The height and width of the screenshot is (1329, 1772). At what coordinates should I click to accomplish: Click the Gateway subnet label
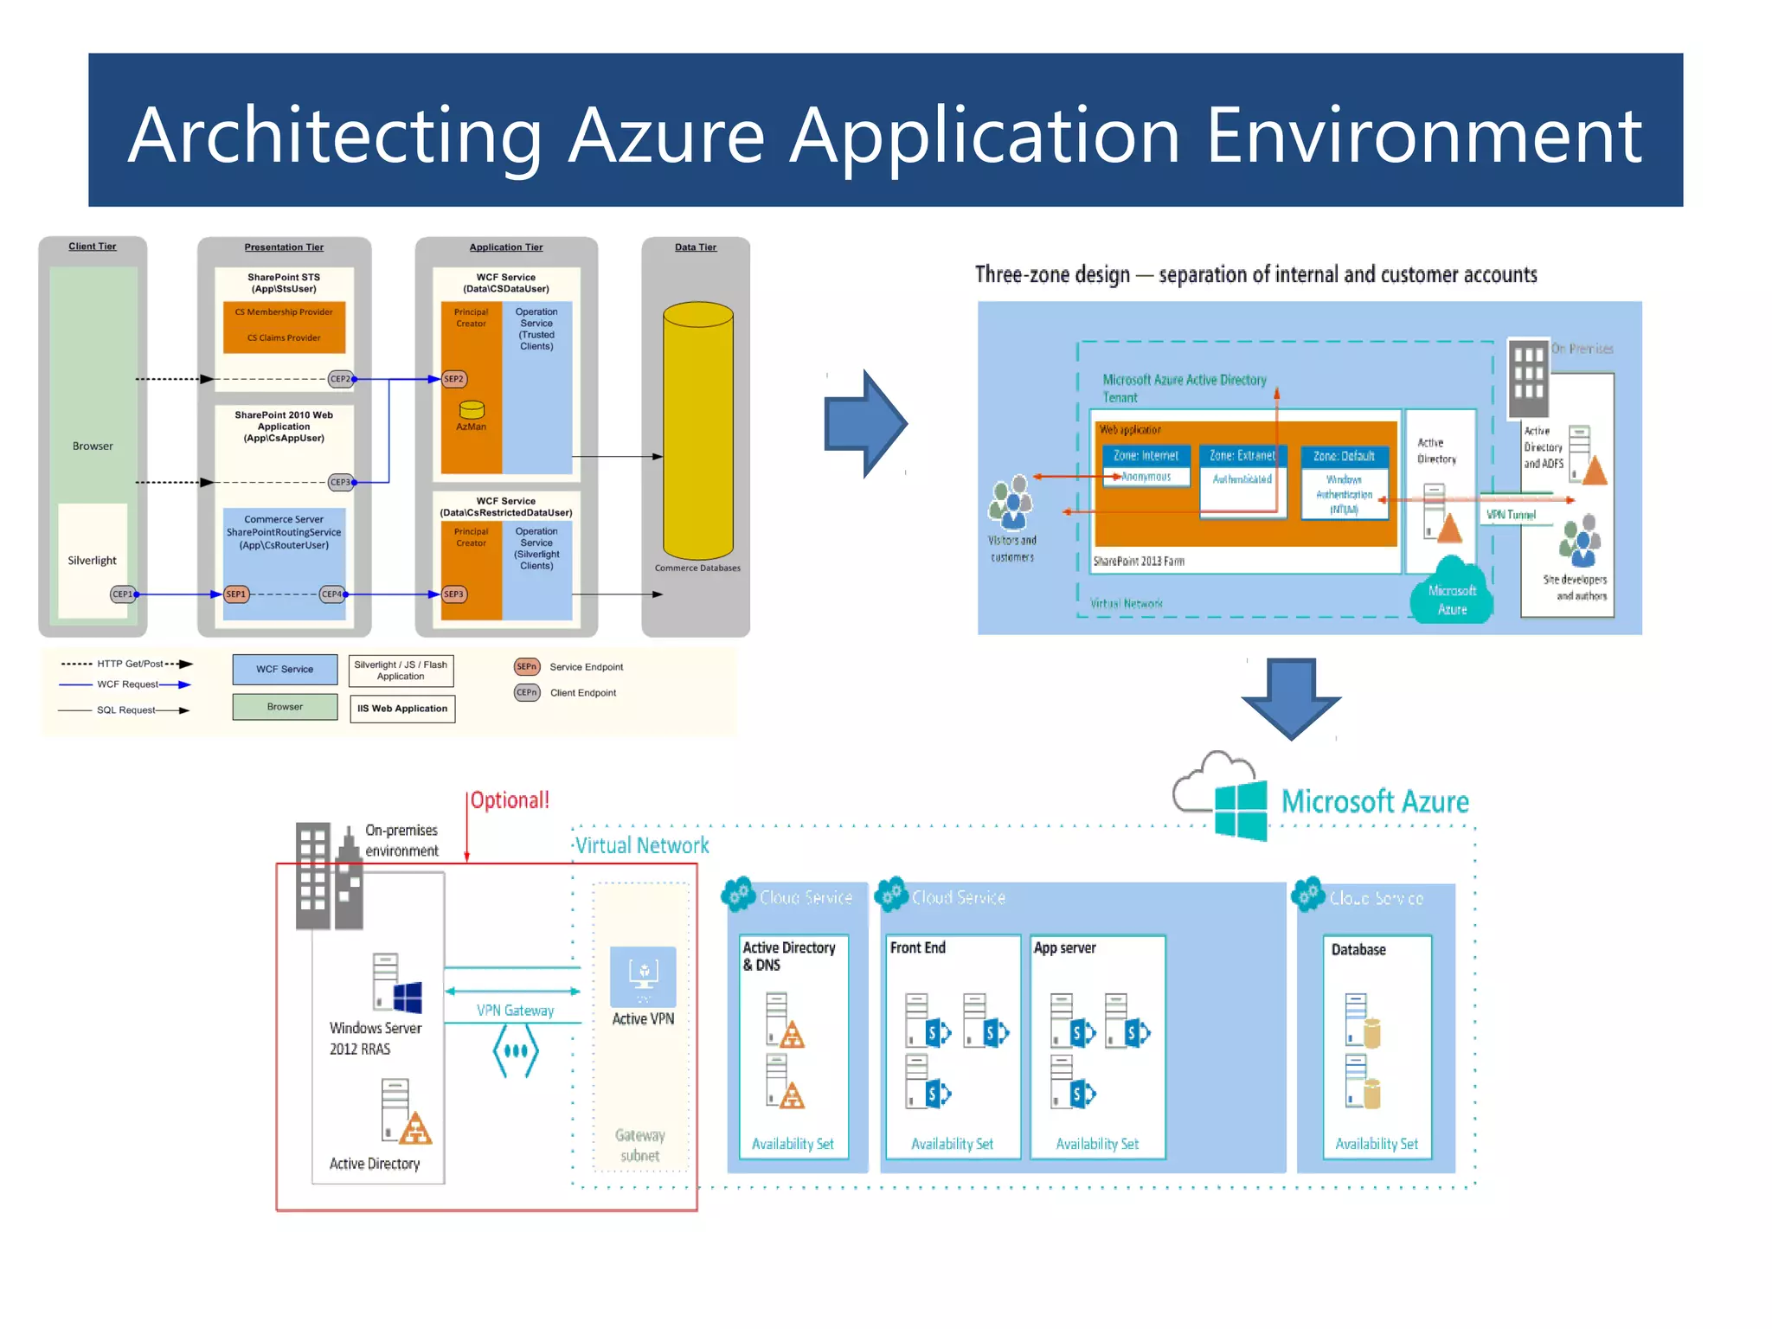(x=640, y=1145)
